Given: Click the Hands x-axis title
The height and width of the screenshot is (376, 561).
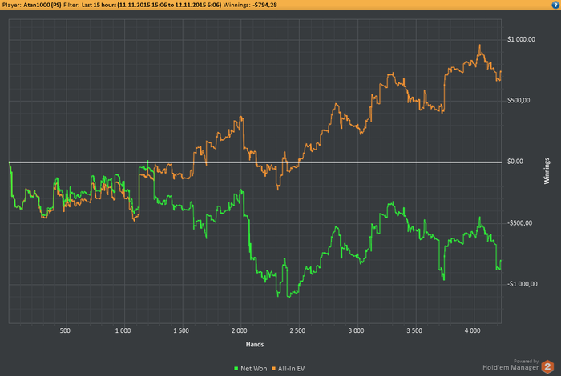Looking at the screenshot, I should [255, 344].
